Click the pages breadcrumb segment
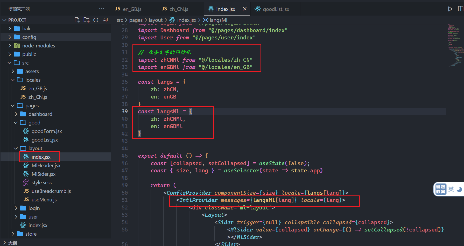Viewport: 464px width, 246px height. (136, 20)
